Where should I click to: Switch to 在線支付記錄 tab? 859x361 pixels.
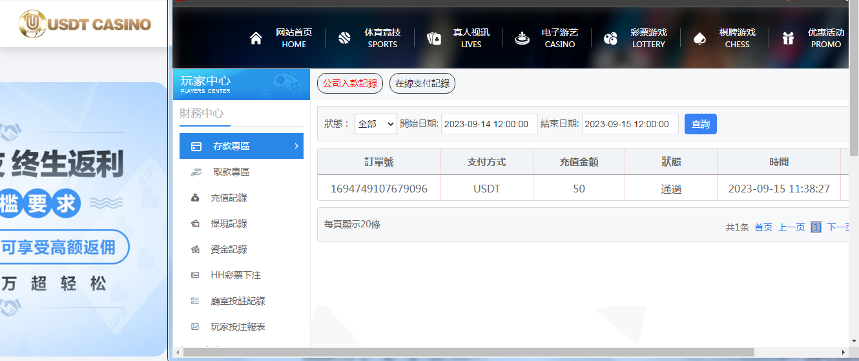[x=422, y=83]
